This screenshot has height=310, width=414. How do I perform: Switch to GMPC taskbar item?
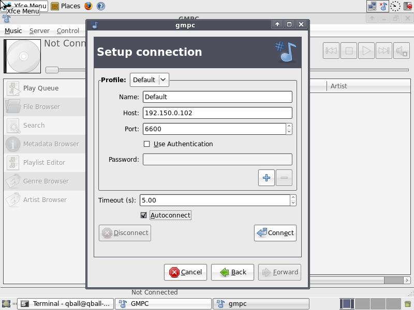pyautogui.click(x=164, y=304)
